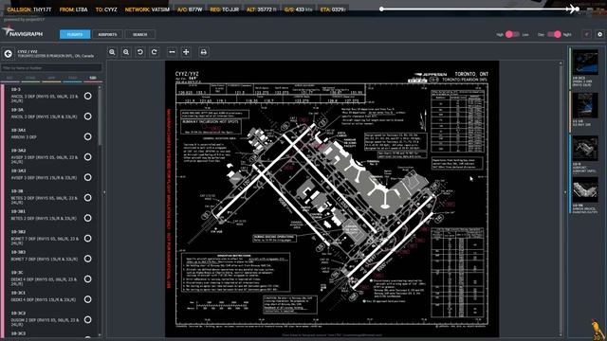Fit the chart to width
The image size is (607, 341).
(172, 52)
